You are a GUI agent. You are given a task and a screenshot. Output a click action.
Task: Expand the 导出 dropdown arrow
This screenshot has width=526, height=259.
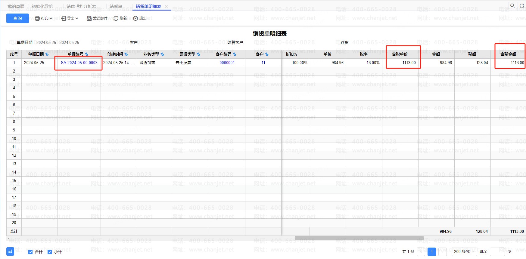(x=77, y=18)
